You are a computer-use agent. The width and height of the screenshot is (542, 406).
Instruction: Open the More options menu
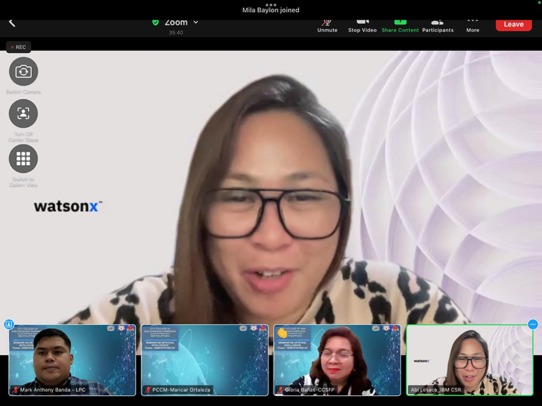pos(472,25)
